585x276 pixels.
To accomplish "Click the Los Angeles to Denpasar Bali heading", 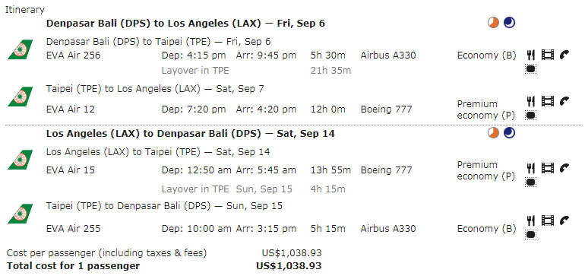I will 190,134.
